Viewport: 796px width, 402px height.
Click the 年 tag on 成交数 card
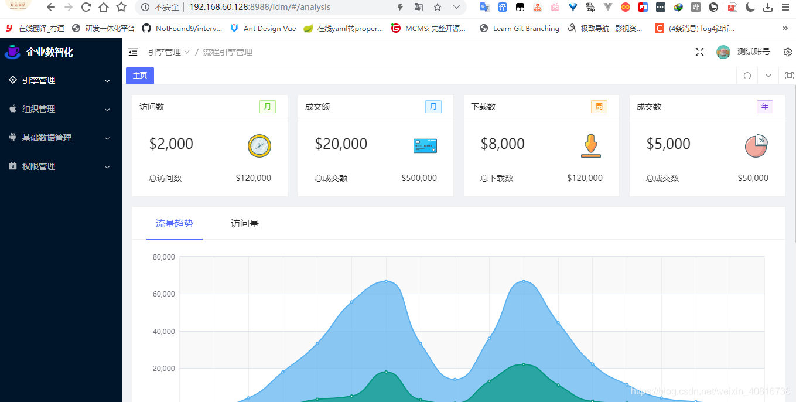click(765, 107)
